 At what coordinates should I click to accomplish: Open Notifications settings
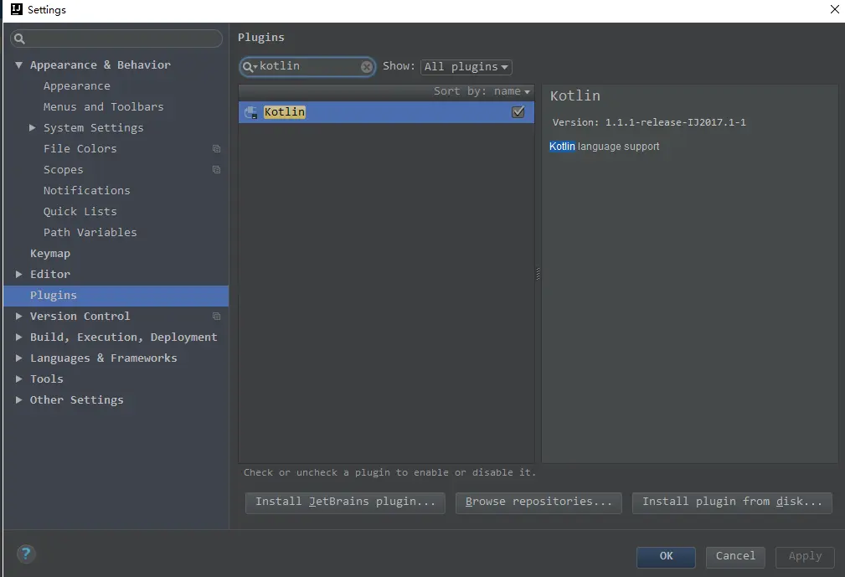(87, 191)
